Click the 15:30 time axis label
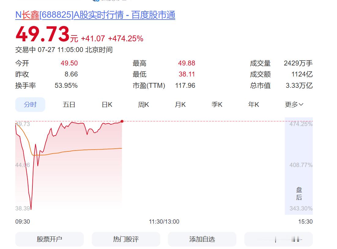 (306, 222)
